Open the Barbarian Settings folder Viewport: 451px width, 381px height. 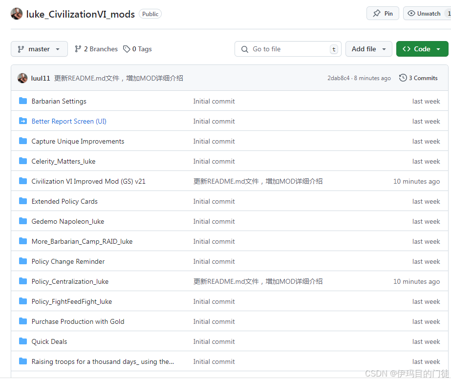tap(59, 101)
